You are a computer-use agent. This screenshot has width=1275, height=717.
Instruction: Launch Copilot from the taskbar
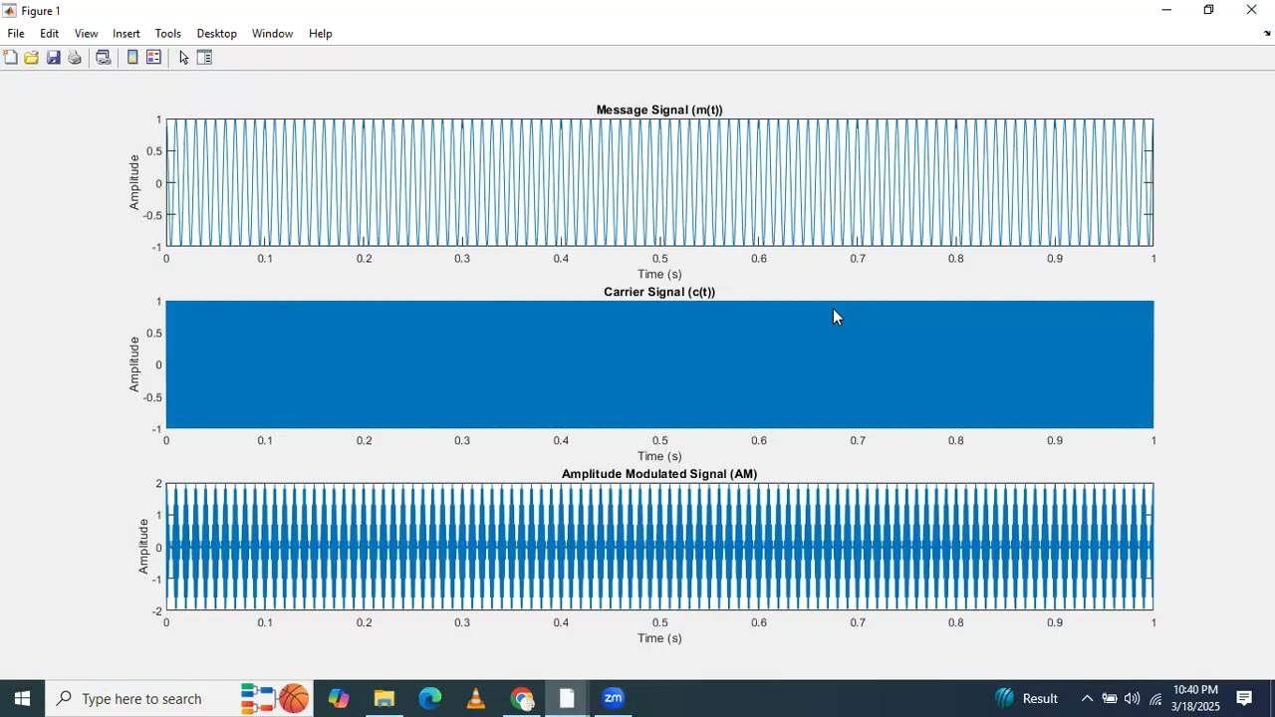pos(339,699)
